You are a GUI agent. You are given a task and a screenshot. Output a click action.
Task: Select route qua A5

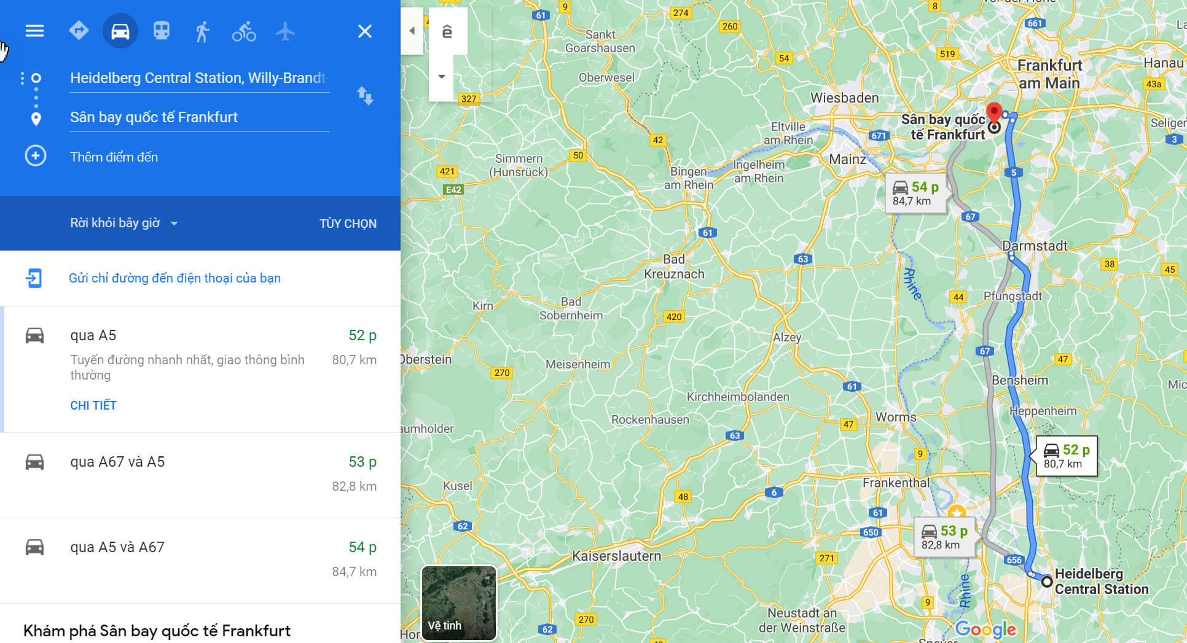(200, 369)
